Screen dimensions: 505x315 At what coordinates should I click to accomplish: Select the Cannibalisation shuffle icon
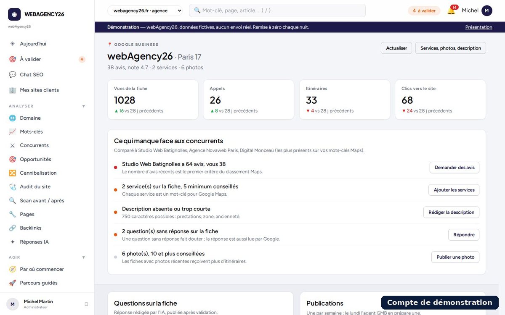coord(12,173)
